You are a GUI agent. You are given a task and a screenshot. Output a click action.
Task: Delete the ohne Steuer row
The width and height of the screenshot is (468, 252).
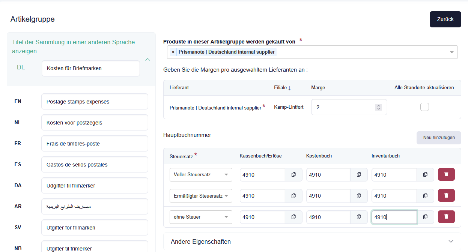click(446, 217)
